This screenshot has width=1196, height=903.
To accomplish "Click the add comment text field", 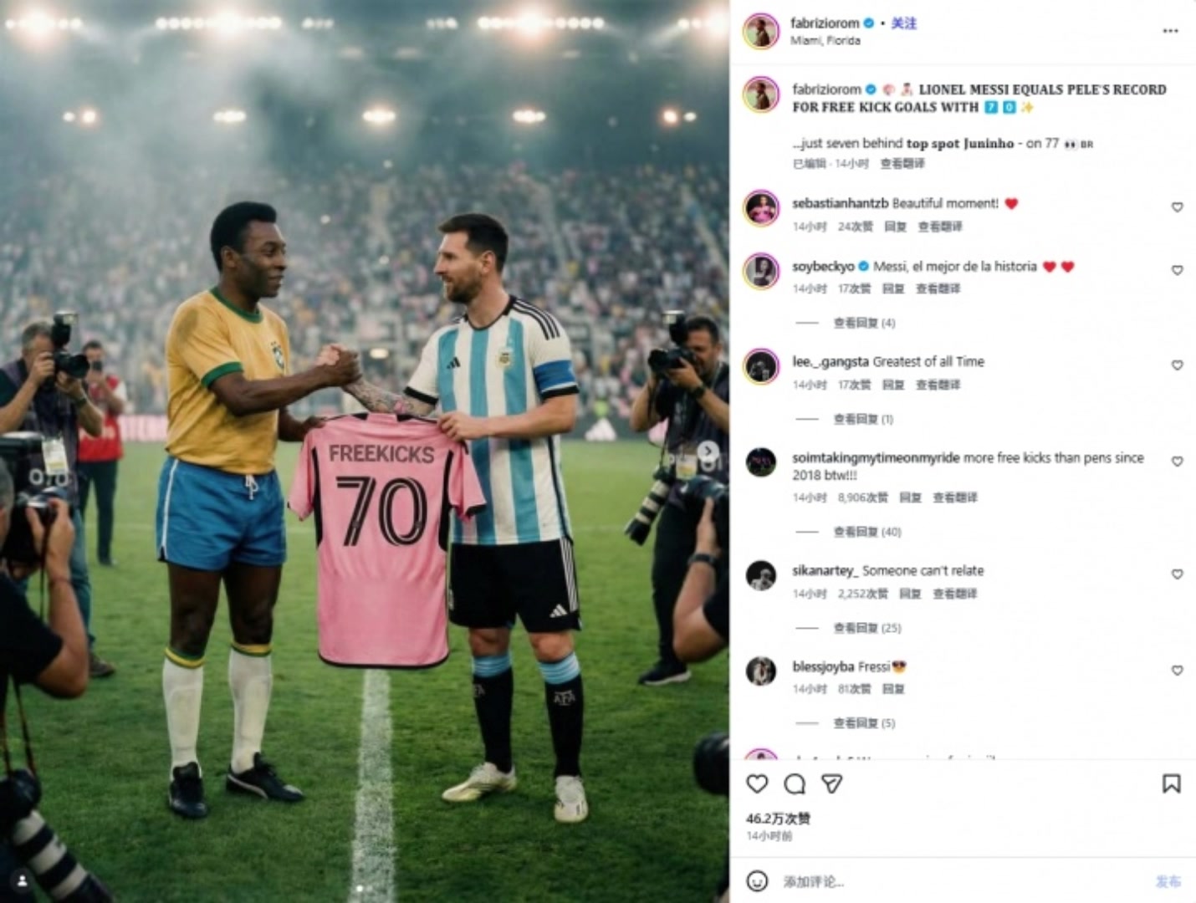I will coord(962,881).
